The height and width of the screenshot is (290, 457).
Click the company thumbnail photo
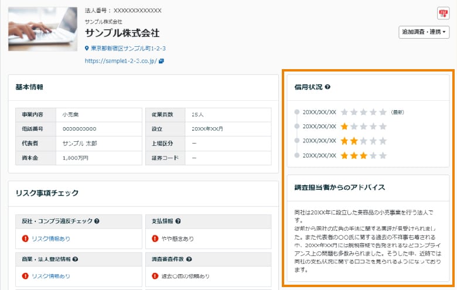tap(43, 29)
